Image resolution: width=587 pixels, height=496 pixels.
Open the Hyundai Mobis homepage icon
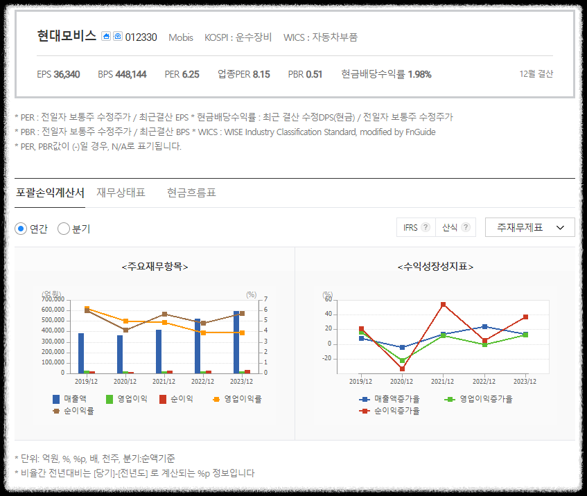pyautogui.click(x=106, y=36)
